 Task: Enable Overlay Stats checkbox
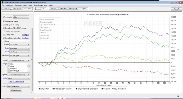(x=4, y=35)
